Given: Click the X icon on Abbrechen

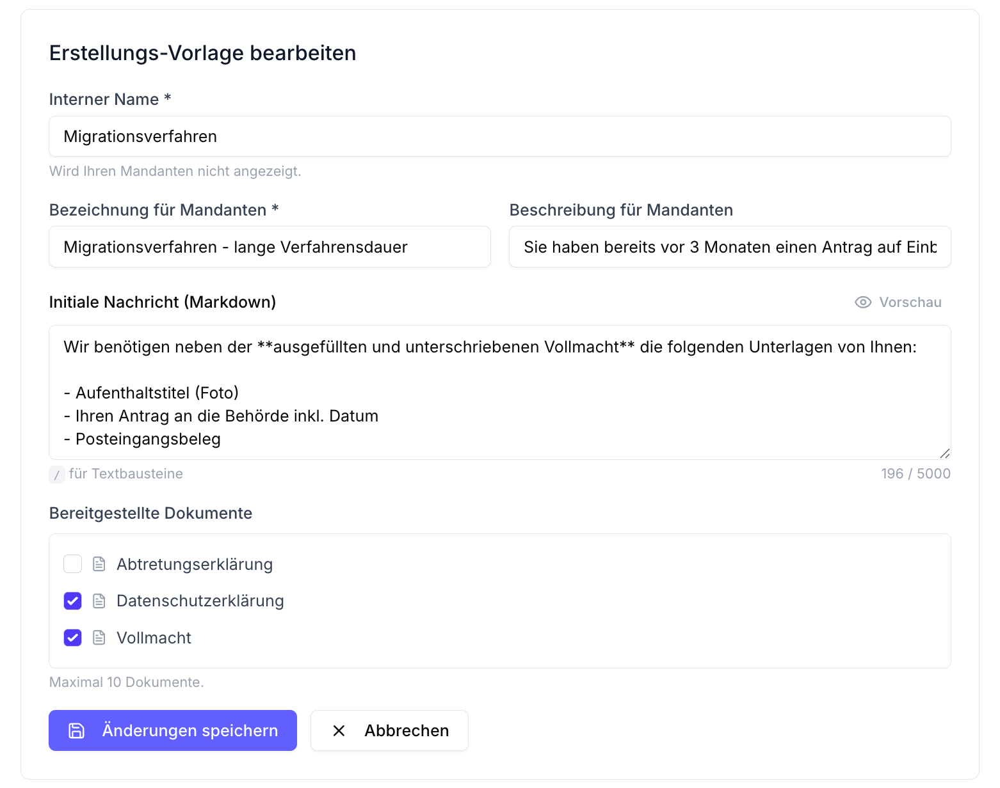Looking at the screenshot, I should [339, 730].
